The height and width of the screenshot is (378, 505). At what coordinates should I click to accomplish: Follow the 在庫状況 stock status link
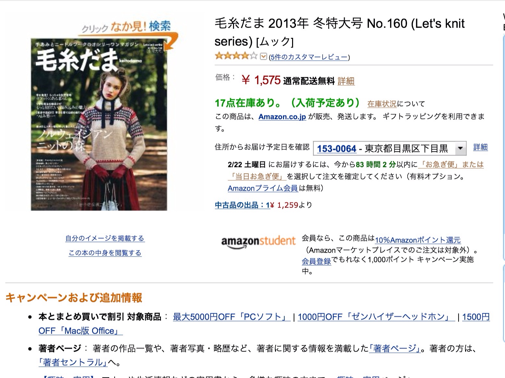(x=382, y=104)
